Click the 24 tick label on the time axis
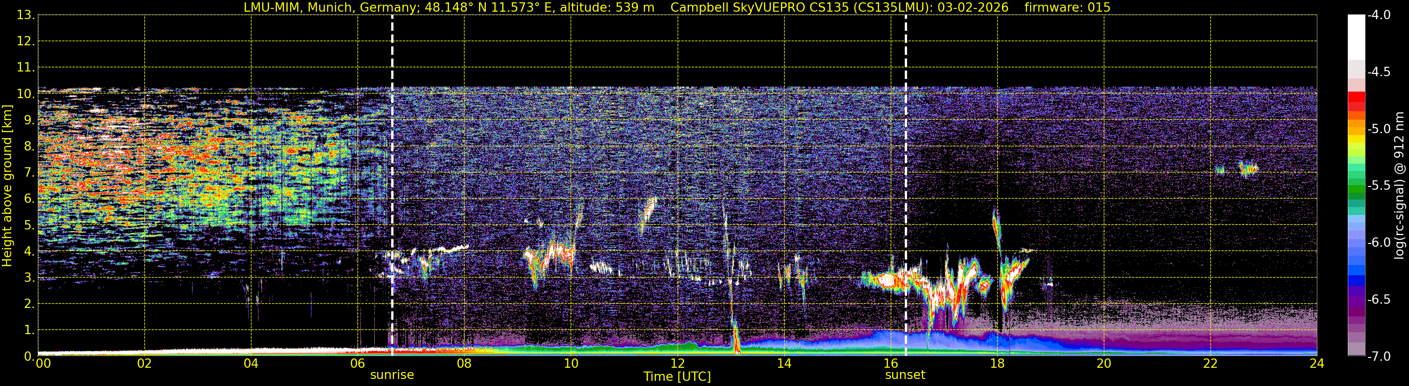 pos(1316,364)
